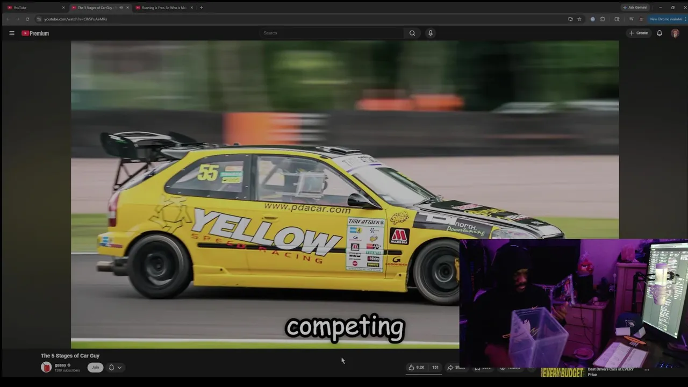Reload the current page
The image size is (688, 387).
coord(27,19)
